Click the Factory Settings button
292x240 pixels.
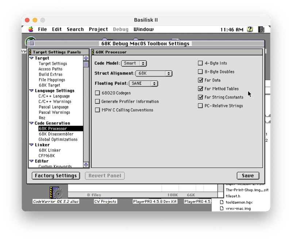coord(56,176)
